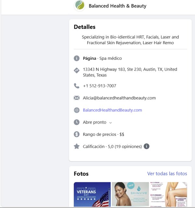The height and width of the screenshot is (208, 195).
Task: Click the email envelope icon
Action: pyautogui.click(x=77, y=98)
